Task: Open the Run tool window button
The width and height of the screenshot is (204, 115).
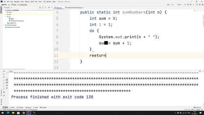Action: [x=5, y=107]
